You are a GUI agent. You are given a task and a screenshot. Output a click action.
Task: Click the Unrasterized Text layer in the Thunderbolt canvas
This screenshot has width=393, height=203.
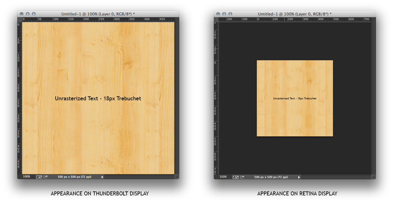tap(98, 98)
